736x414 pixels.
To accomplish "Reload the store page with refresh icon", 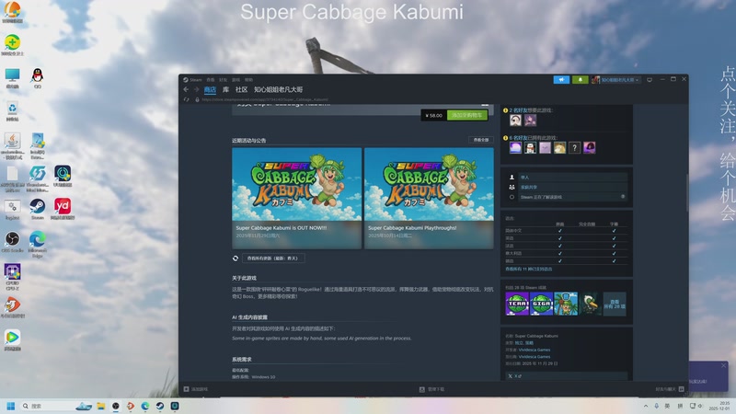I will (x=187, y=99).
